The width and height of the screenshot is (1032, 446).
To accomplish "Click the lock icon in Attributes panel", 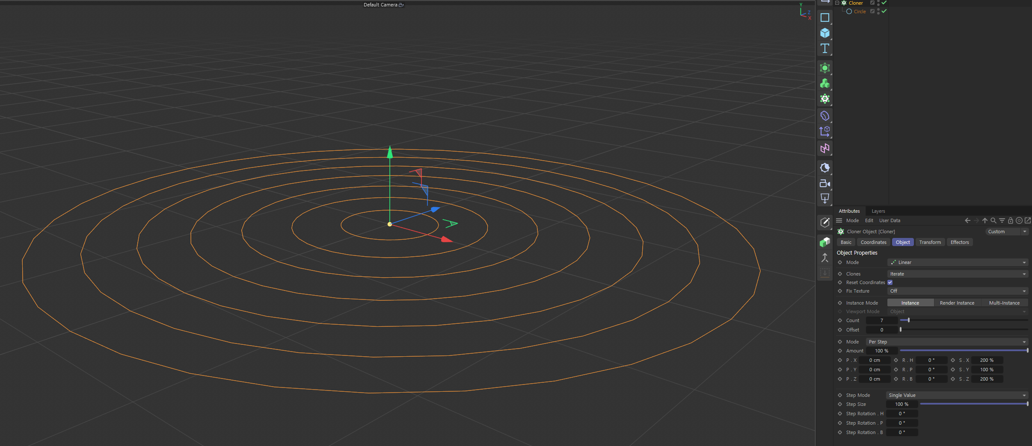I will point(1010,220).
